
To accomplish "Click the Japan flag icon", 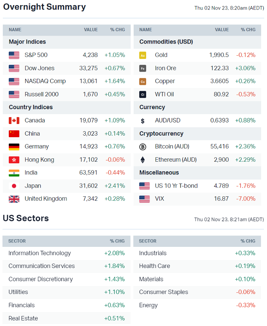I will (14, 186).
